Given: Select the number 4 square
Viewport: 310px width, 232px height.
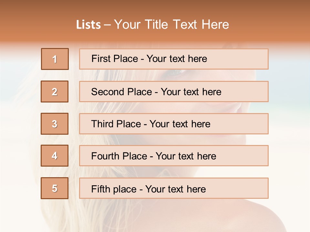Looking at the screenshot, I should 55,156.
